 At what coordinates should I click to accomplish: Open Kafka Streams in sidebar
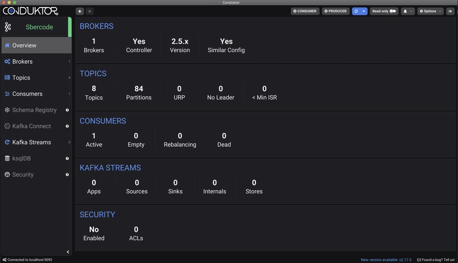point(36,142)
